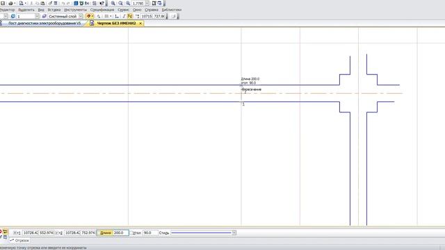Open the view number 1 dropdown

pos(37,16)
